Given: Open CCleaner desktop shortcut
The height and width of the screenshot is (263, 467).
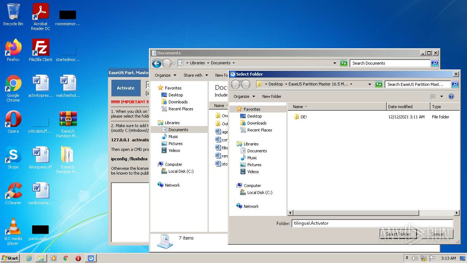Looking at the screenshot, I should 13,194.
